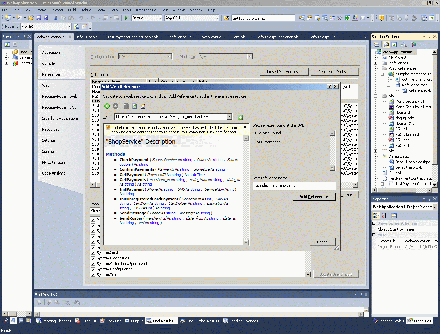Open Error List panel tab
This screenshot has width=440, height=334.
point(86,321)
